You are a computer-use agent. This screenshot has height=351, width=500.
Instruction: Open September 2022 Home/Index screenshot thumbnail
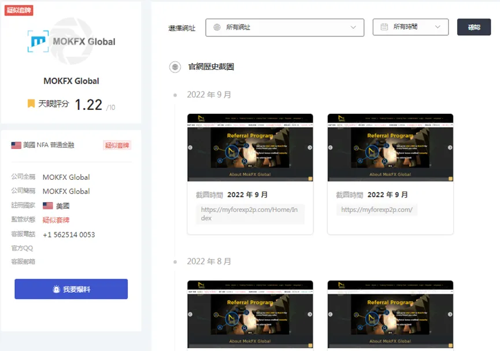pyautogui.click(x=250, y=147)
